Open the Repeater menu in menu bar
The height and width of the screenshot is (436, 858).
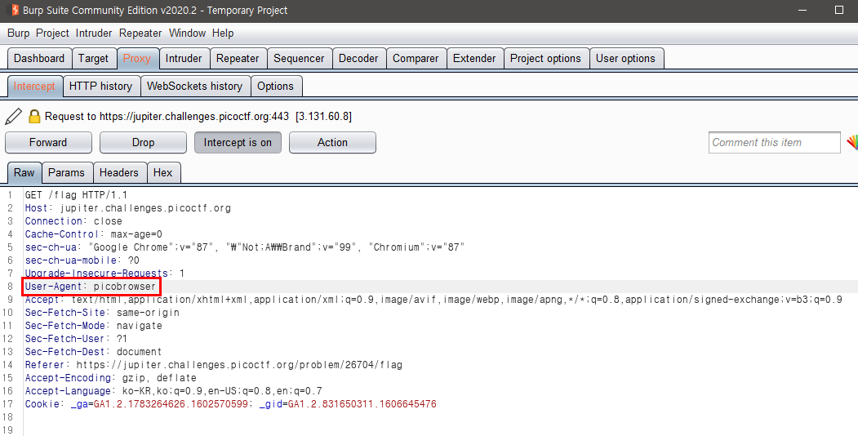point(140,33)
